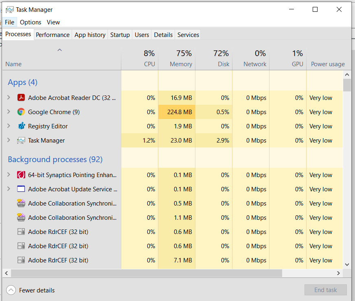Expand the Google Chrome process group
Viewport: 355px width, 301px height.
(9, 112)
